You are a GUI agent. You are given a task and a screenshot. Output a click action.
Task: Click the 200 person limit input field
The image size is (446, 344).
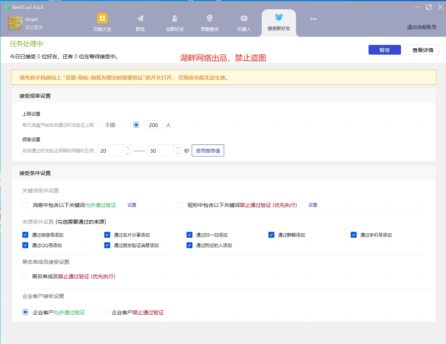coord(153,125)
